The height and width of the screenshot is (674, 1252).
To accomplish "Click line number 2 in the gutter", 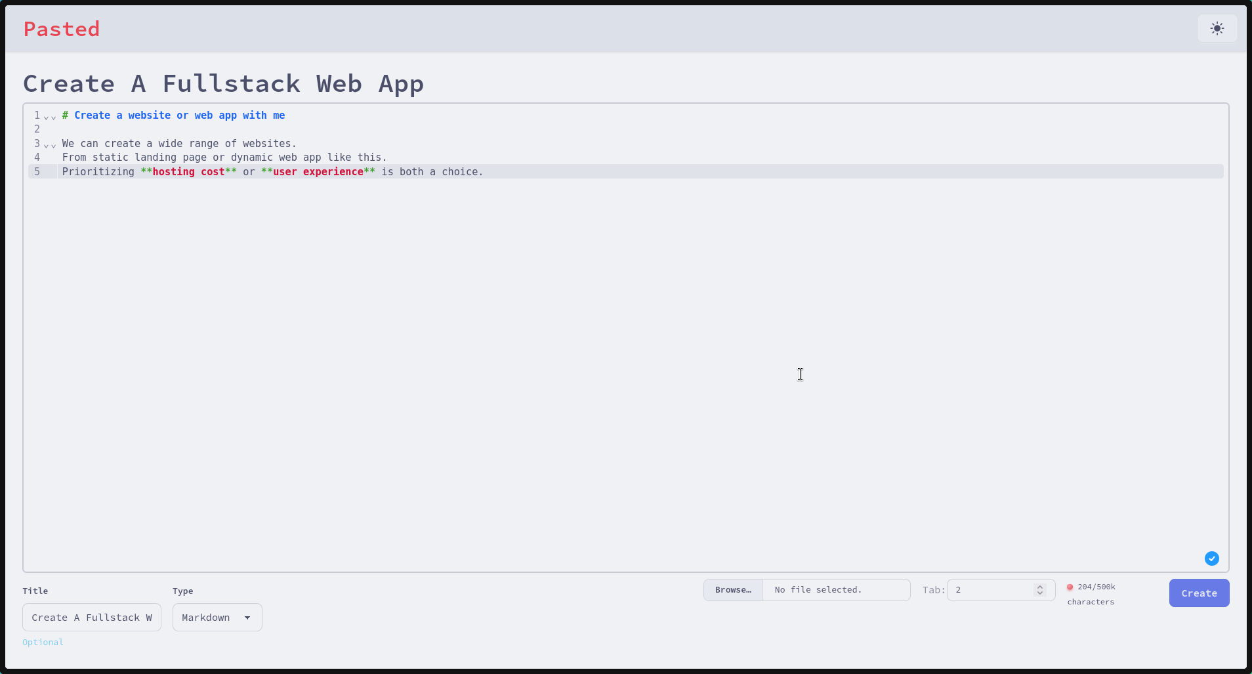I will point(37,129).
